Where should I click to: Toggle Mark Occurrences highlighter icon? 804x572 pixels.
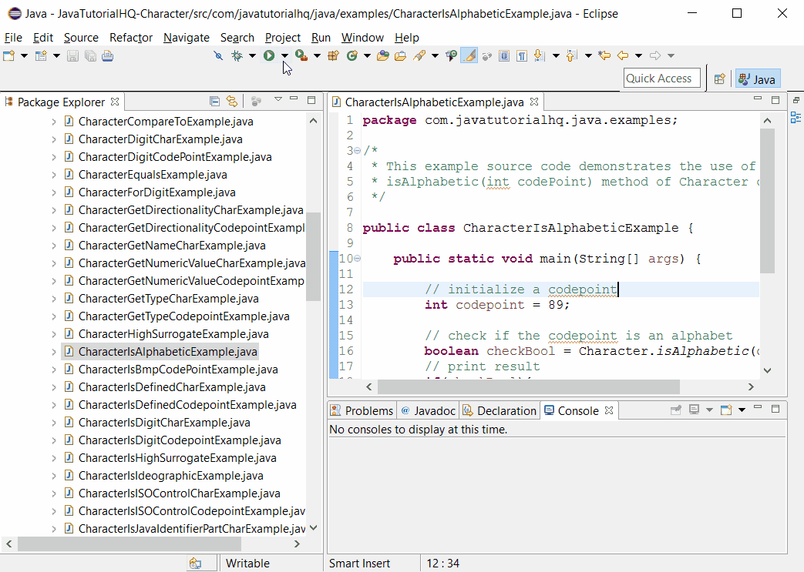469,55
